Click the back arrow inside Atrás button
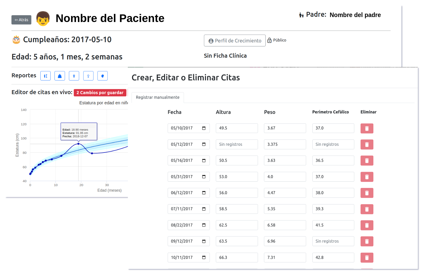This screenshot has height=276, width=425. [17, 19]
